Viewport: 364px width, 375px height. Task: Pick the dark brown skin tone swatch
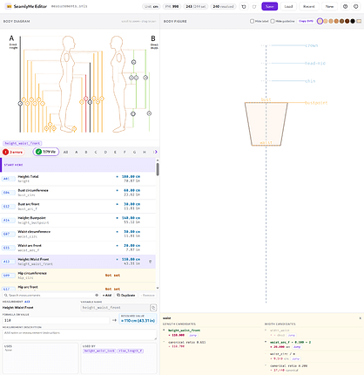coord(347,21)
